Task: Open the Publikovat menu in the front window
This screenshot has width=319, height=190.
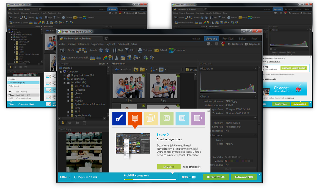Action: [x=123, y=44]
